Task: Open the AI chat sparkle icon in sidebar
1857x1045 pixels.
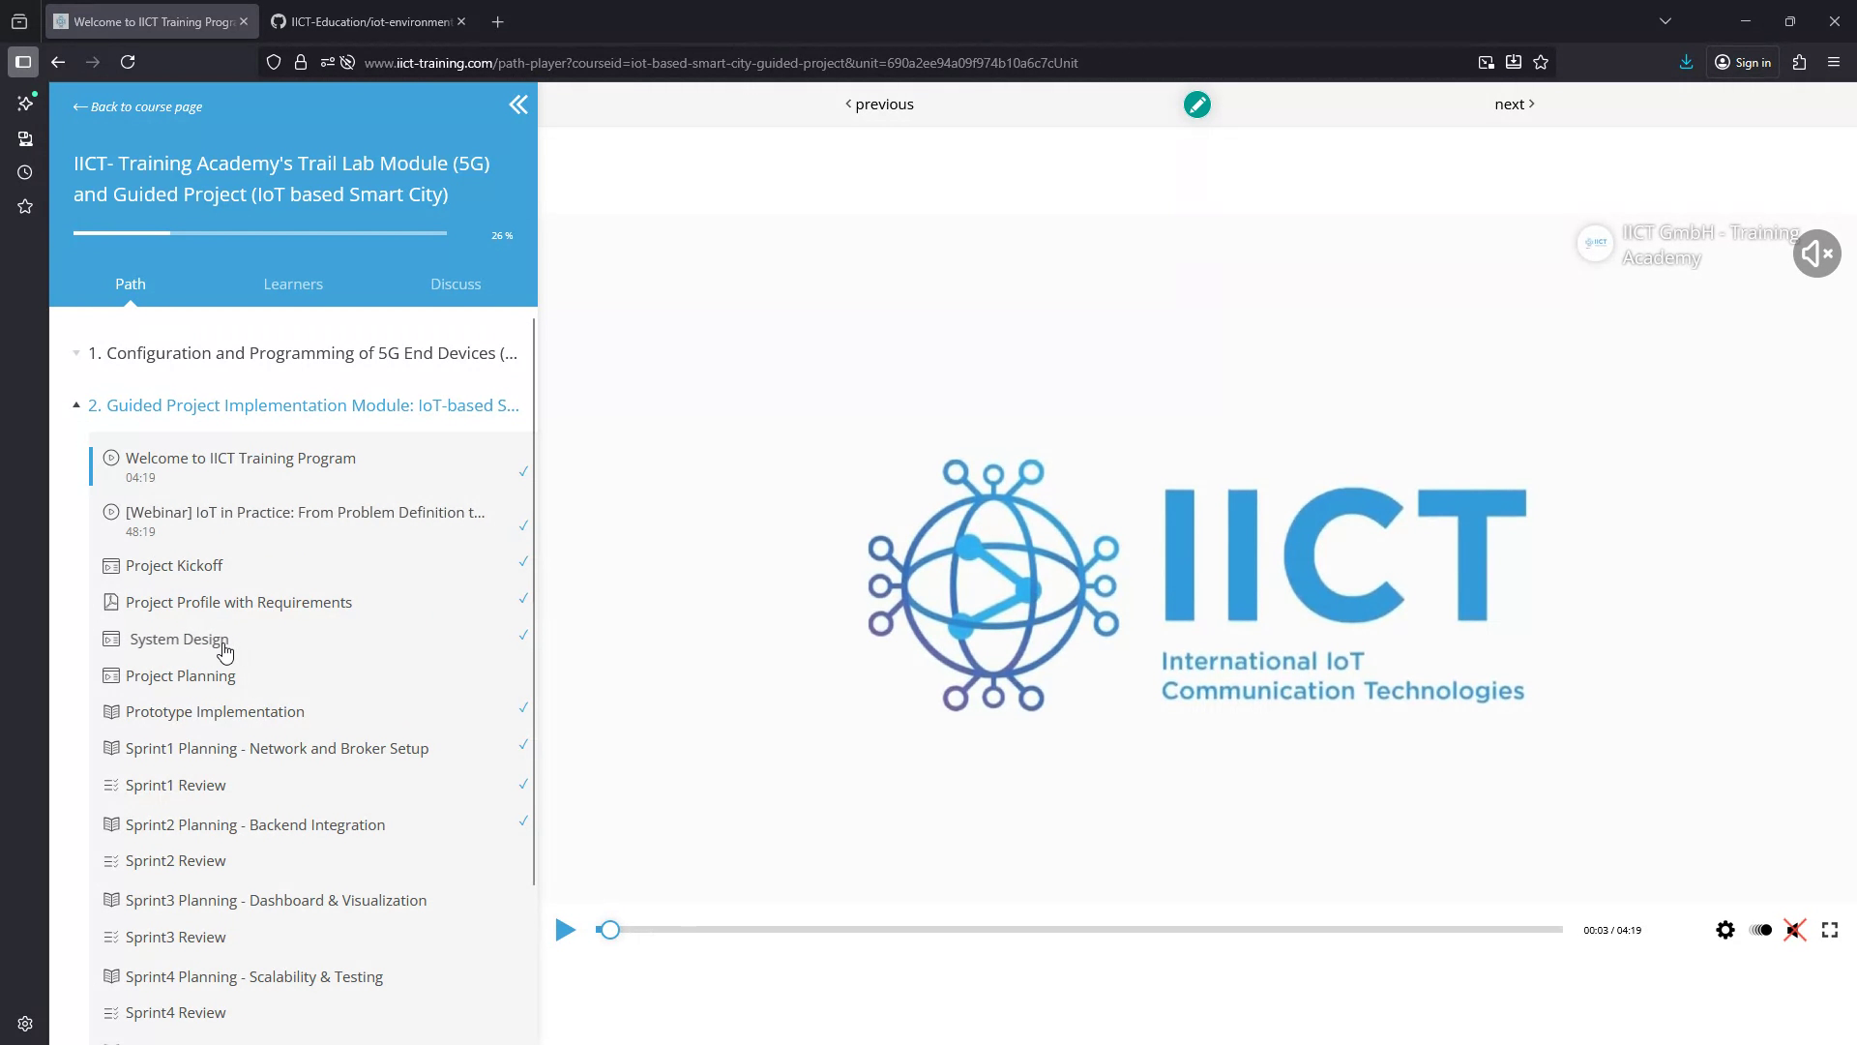Action: pos(24,104)
